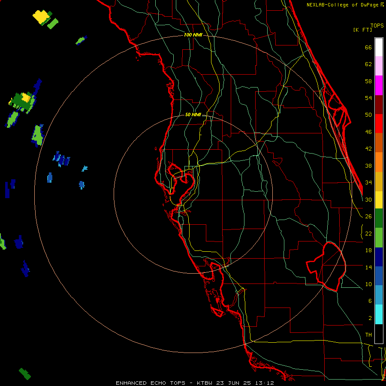Click the legend value 62
Image resolution: width=386 pixels, height=386 pixels.
click(x=368, y=64)
